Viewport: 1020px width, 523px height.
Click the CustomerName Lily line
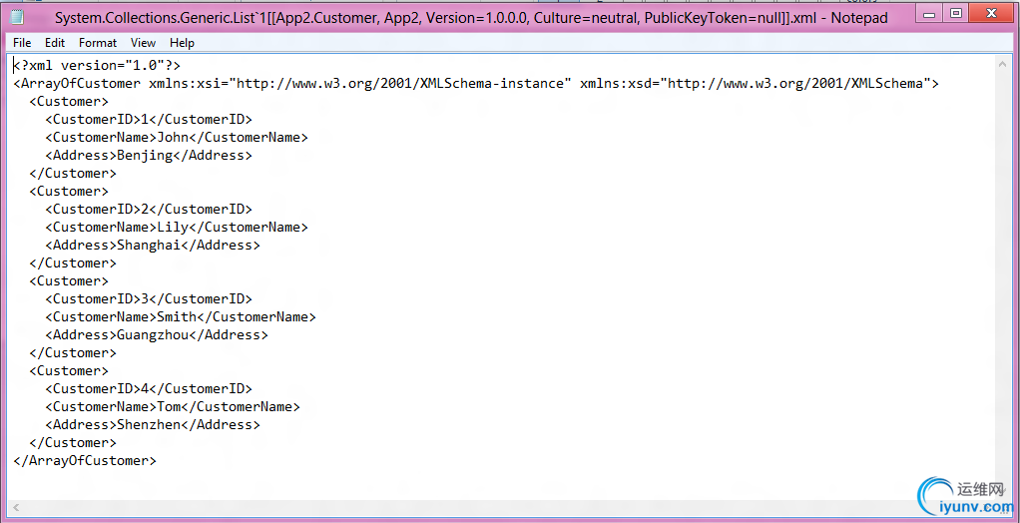177,228
